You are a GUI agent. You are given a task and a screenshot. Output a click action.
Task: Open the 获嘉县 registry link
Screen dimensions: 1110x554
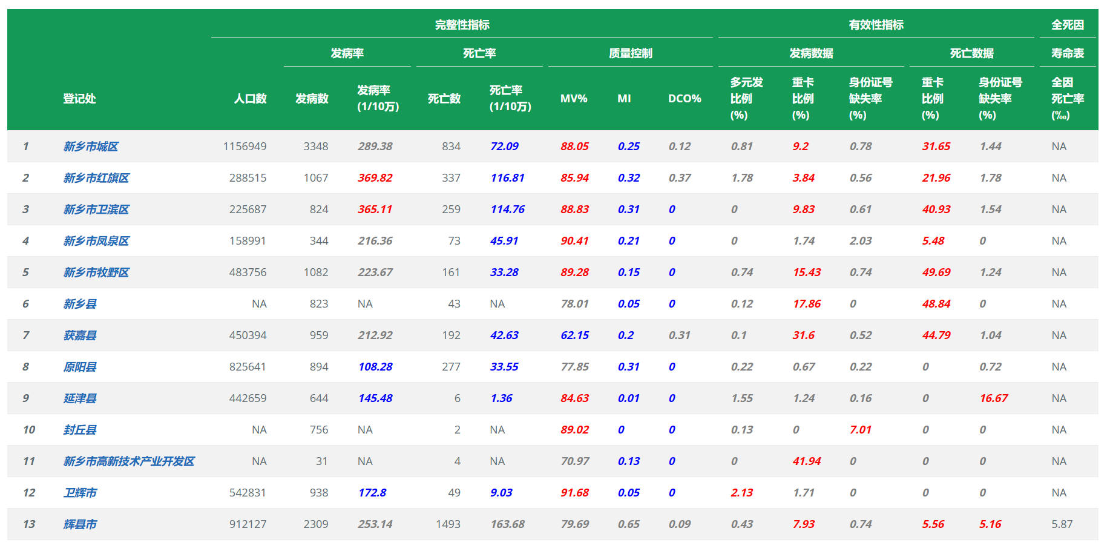click(x=80, y=335)
